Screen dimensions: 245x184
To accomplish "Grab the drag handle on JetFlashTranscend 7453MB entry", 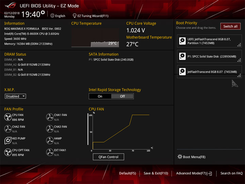I will [239, 76].
